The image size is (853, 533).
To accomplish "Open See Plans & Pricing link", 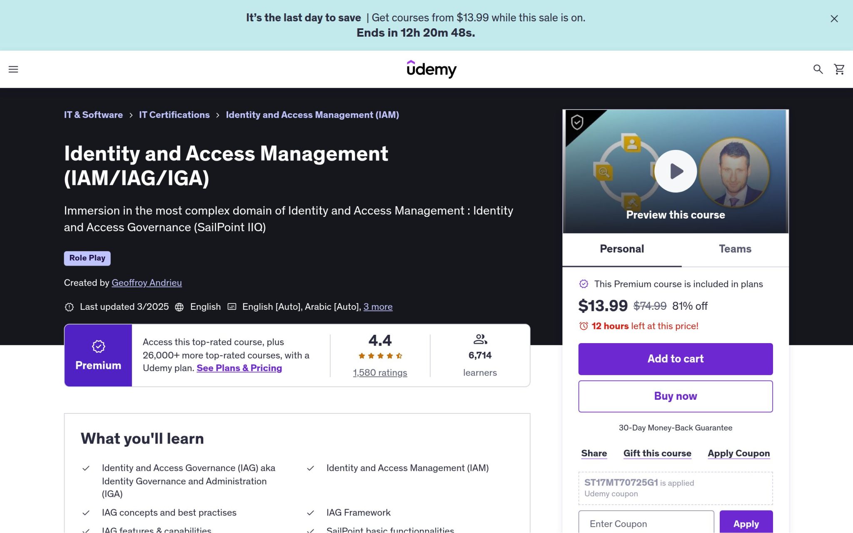I will tap(239, 368).
